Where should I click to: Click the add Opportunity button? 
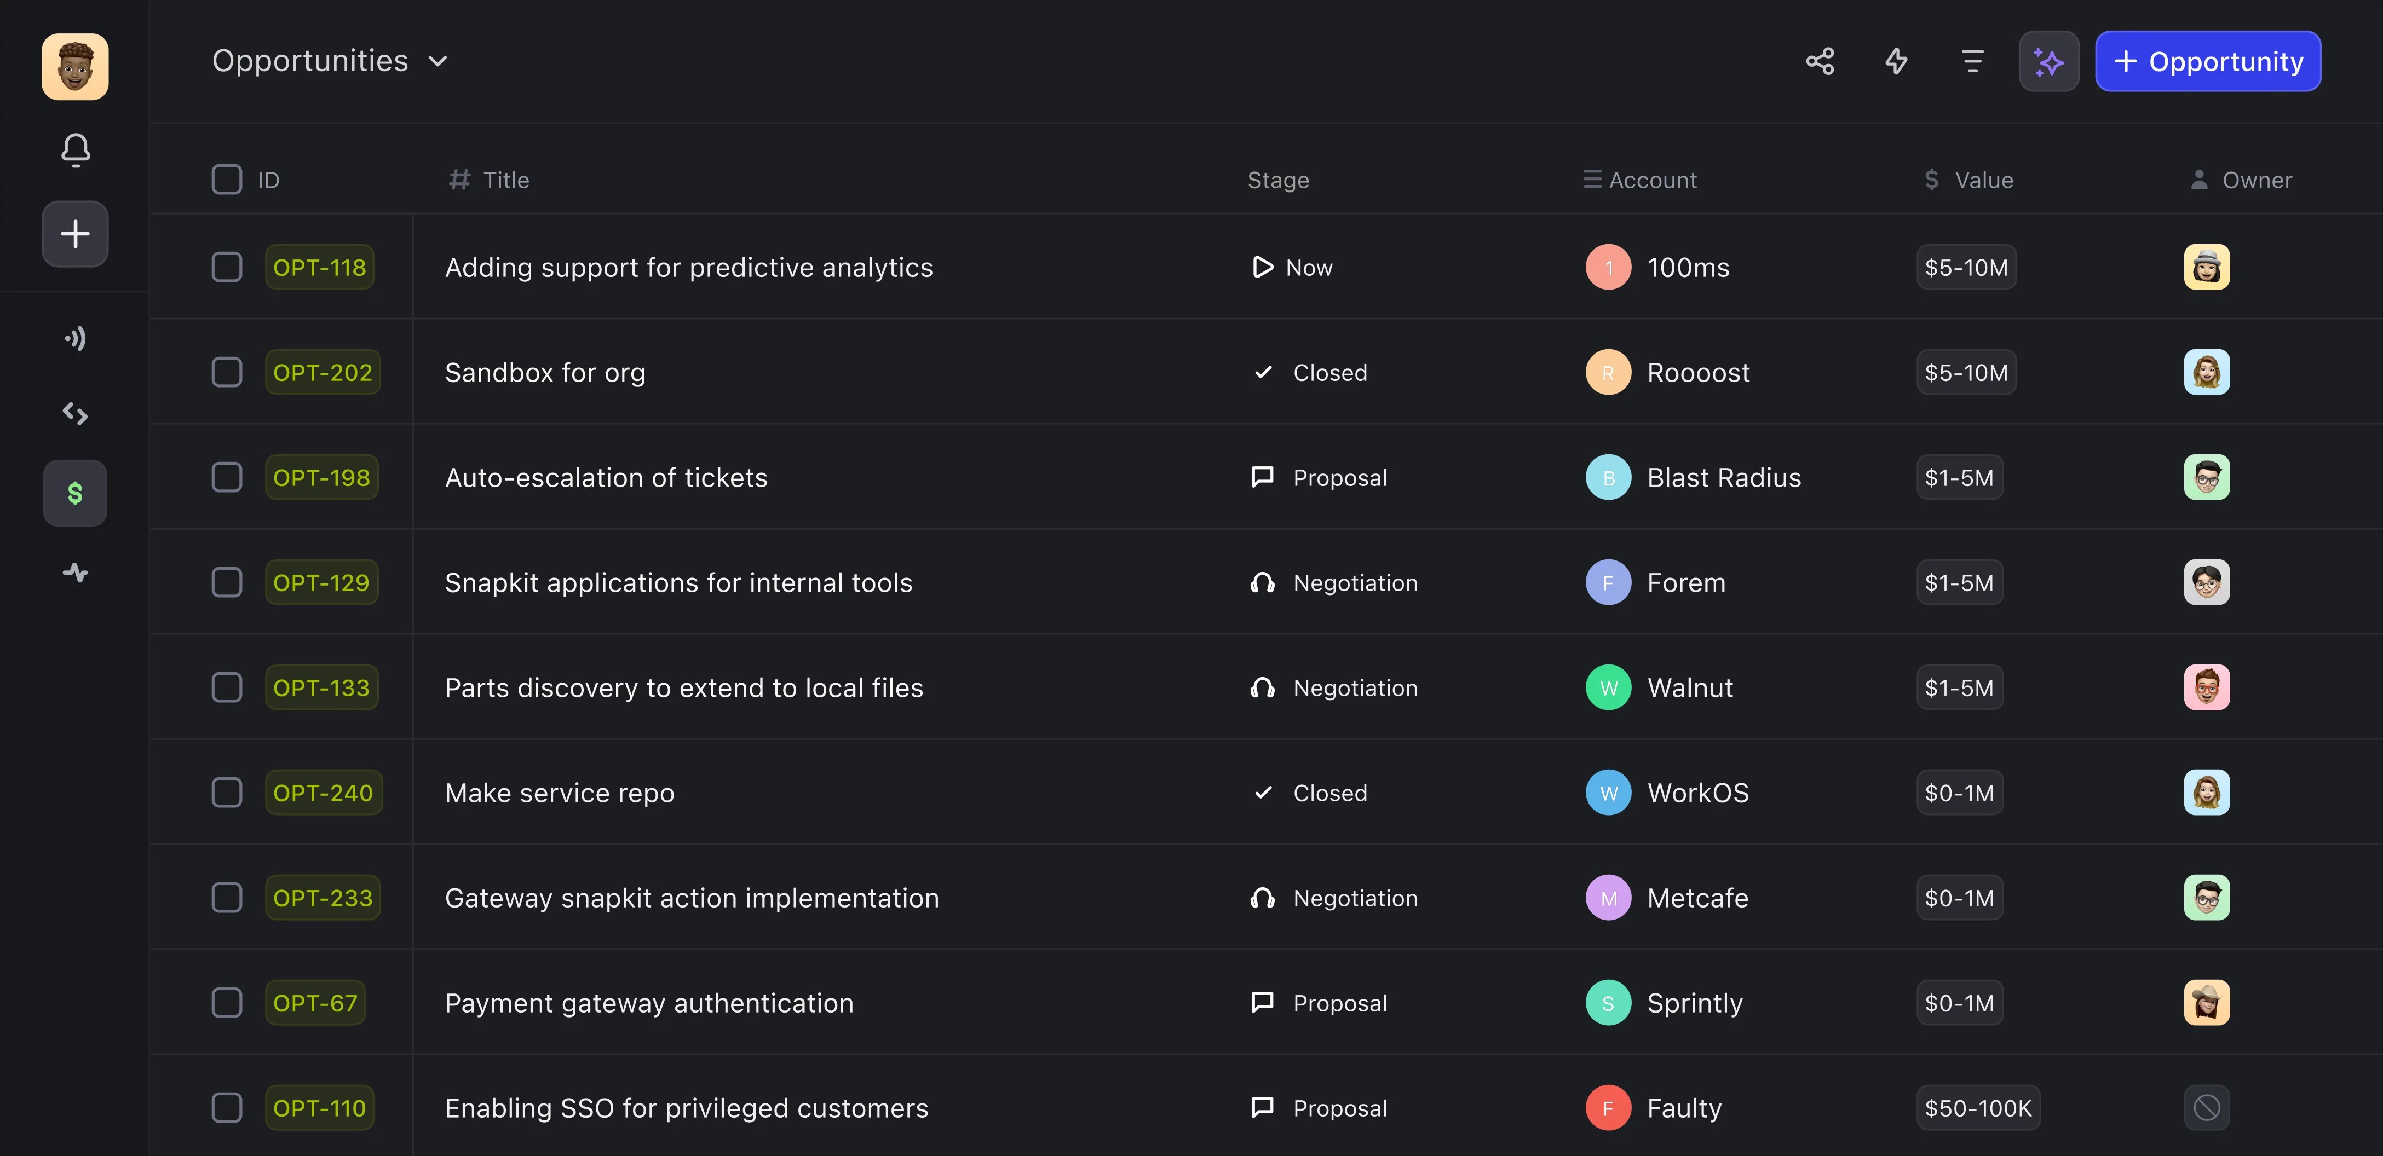coord(2207,61)
